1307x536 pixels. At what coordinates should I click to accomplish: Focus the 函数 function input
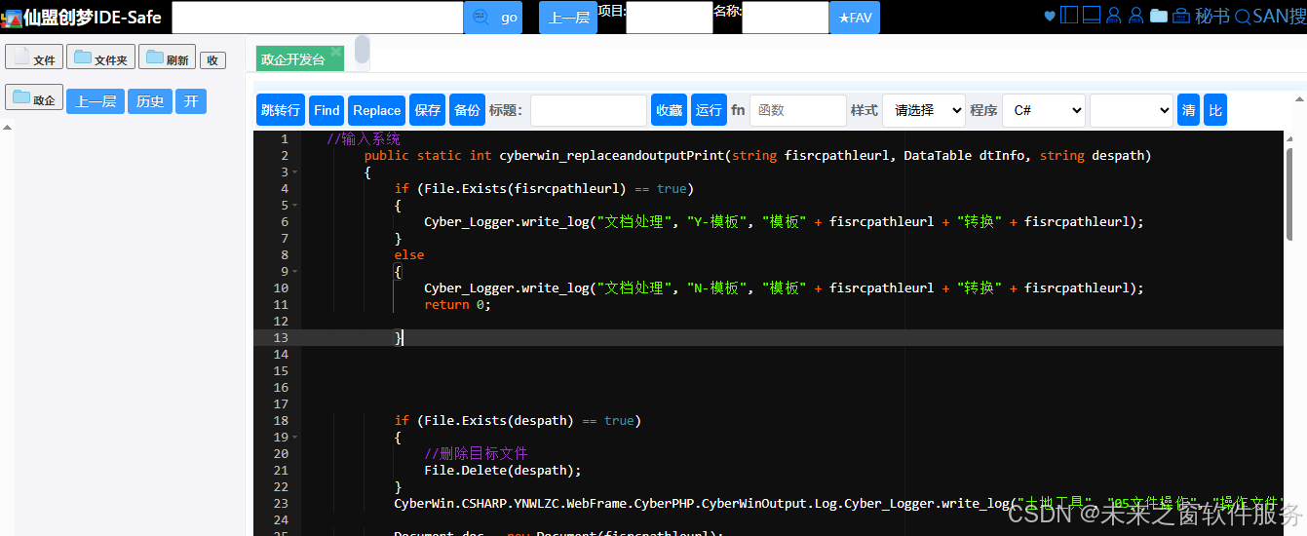tap(798, 110)
